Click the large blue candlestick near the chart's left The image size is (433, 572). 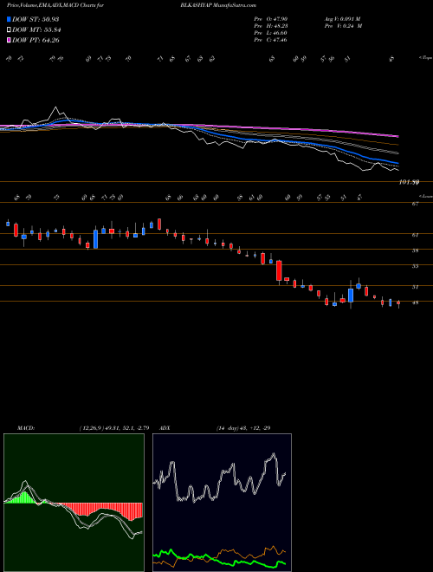pos(95,239)
